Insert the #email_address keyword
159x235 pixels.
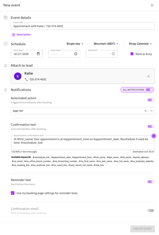click(x=141, y=157)
